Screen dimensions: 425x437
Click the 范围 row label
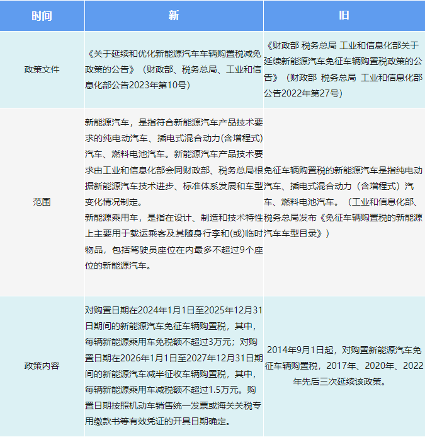[42, 202]
